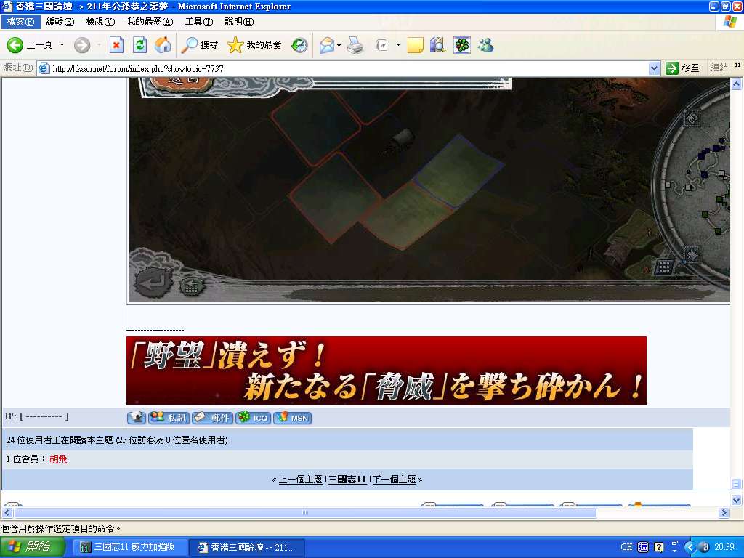The width and height of the screenshot is (744, 558).
Task: Print the current page
Action: click(x=355, y=45)
